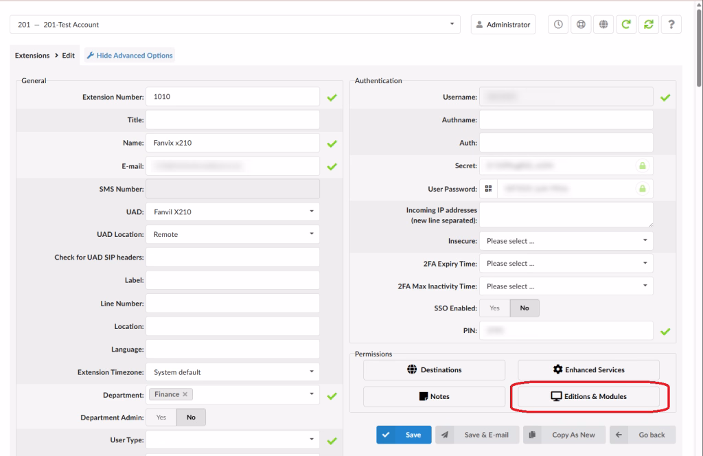
Task: Click the Language input field
Action: tap(233, 350)
